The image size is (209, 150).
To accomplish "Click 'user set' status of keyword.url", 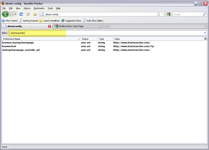I will (86, 46).
